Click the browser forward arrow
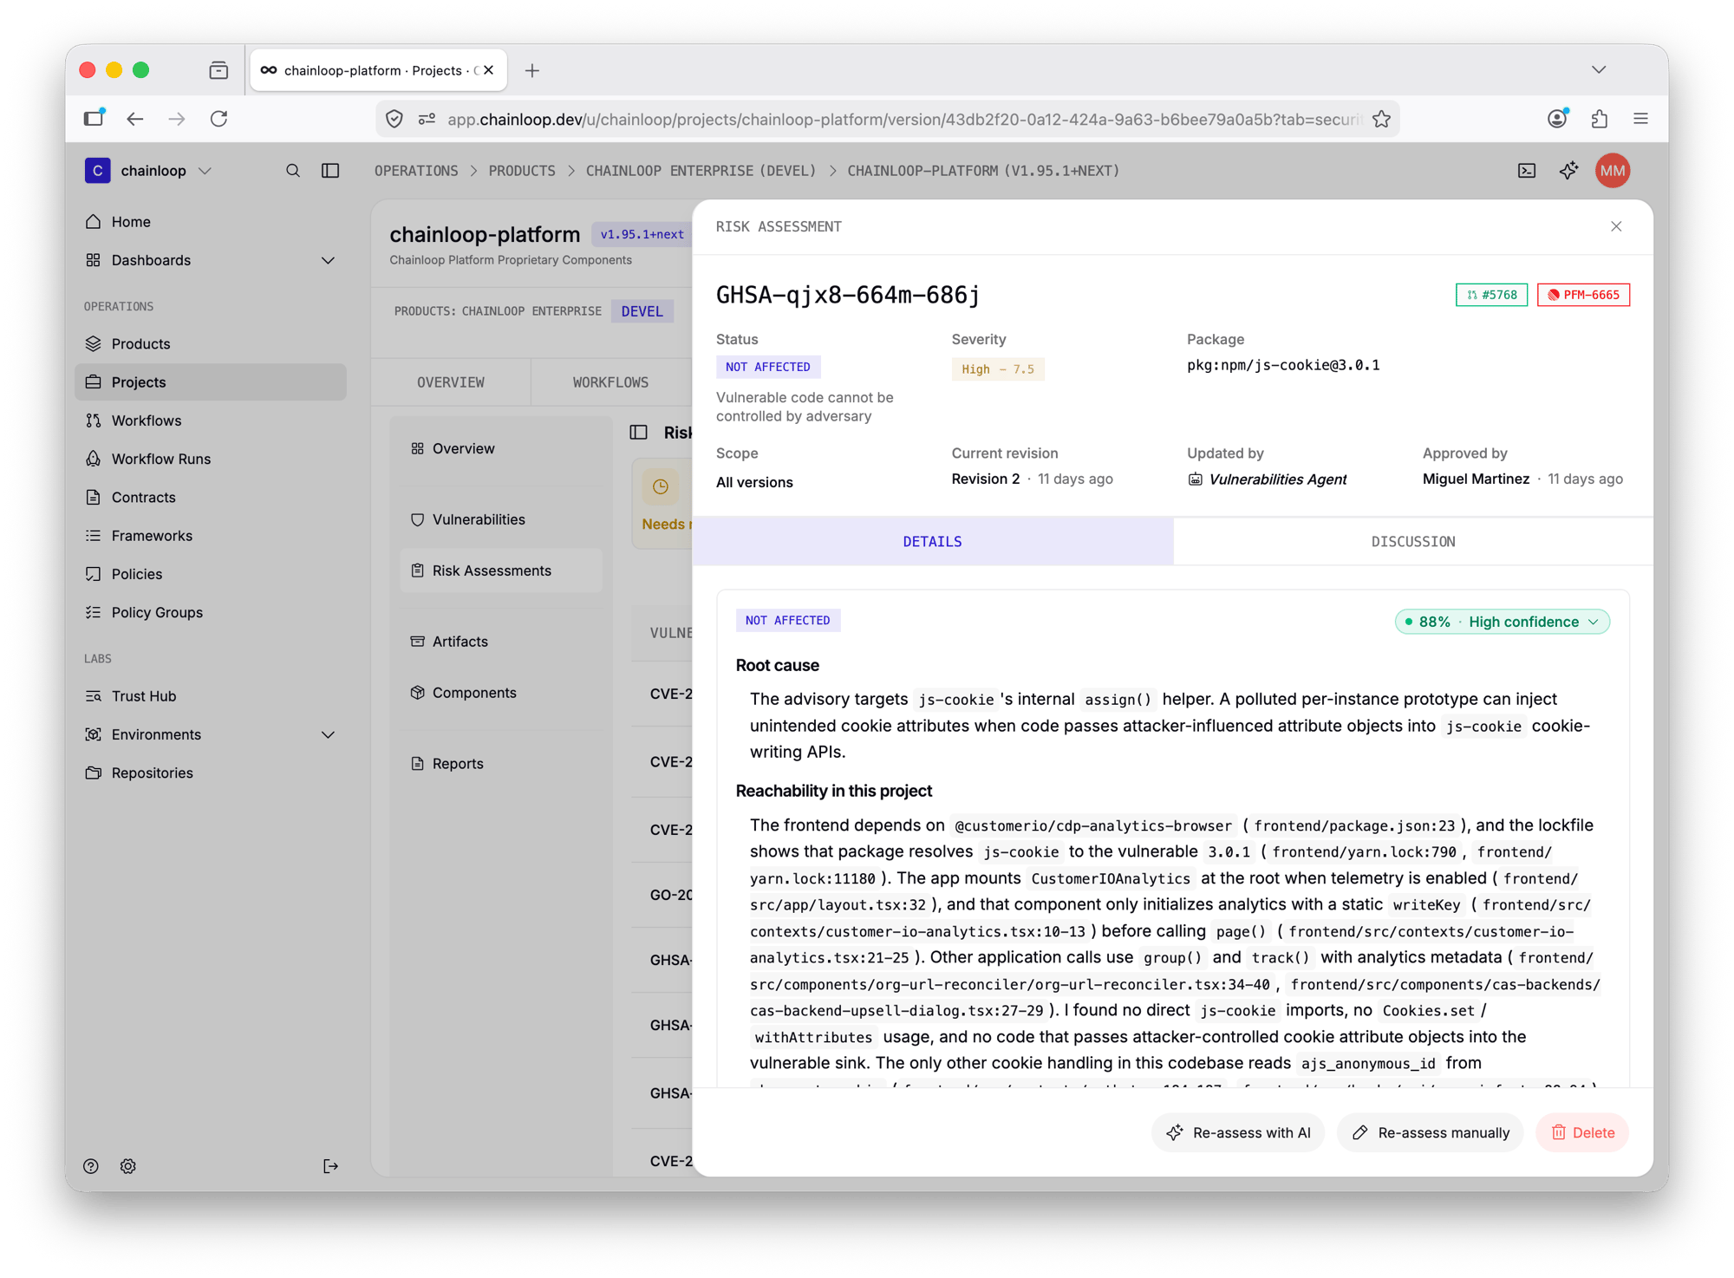The height and width of the screenshot is (1278, 1734). click(177, 120)
